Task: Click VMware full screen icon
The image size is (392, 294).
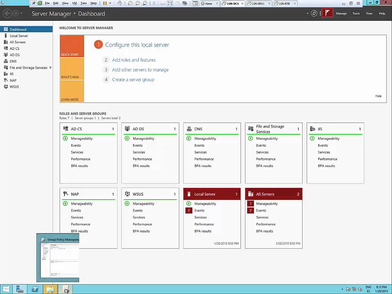Action: click(170, 3)
